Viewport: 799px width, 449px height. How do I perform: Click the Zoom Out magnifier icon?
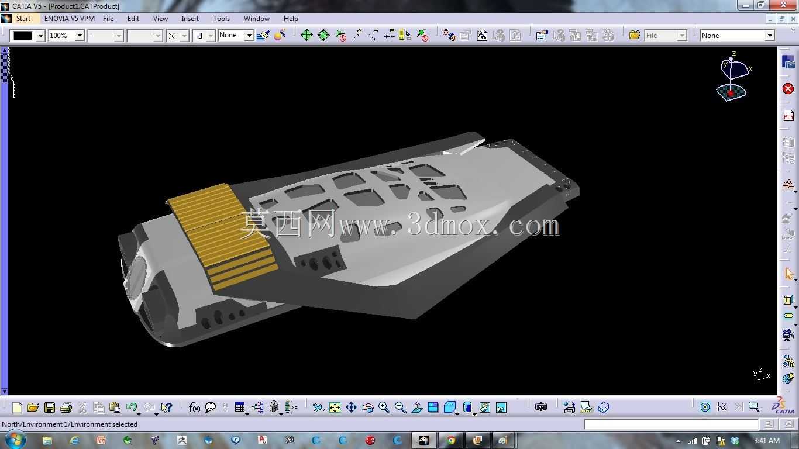(401, 407)
